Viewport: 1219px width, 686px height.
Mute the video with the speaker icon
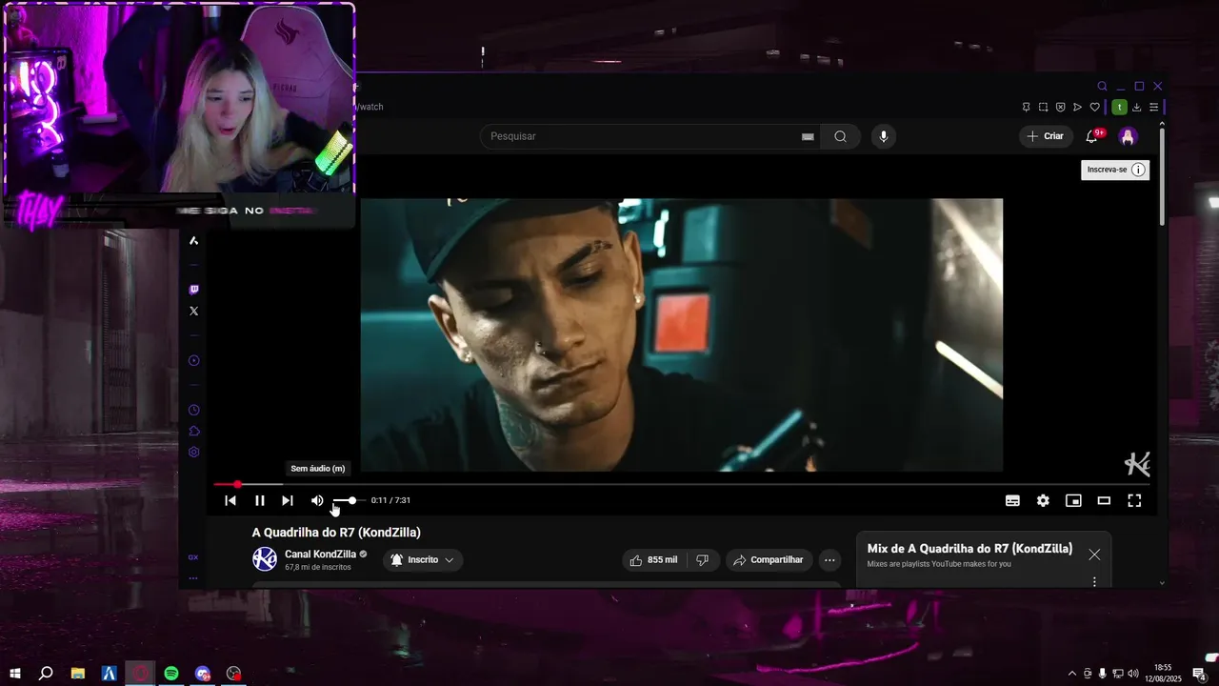pos(317,500)
